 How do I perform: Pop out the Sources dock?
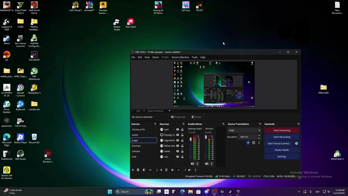(184, 124)
